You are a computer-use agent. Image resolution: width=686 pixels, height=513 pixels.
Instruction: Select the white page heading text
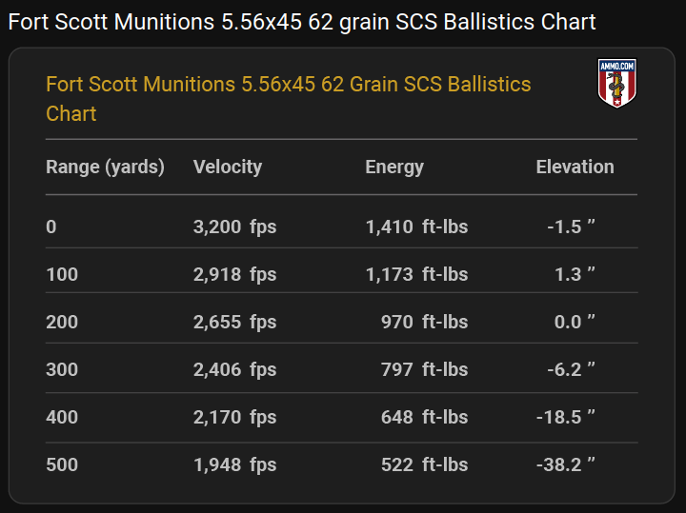(302, 22)
